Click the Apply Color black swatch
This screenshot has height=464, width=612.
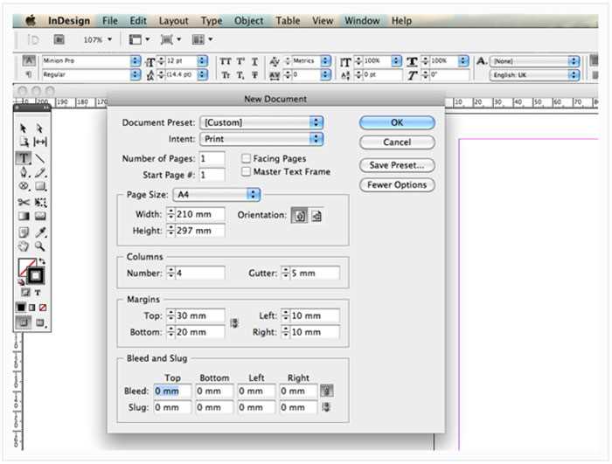pos(21,308)
